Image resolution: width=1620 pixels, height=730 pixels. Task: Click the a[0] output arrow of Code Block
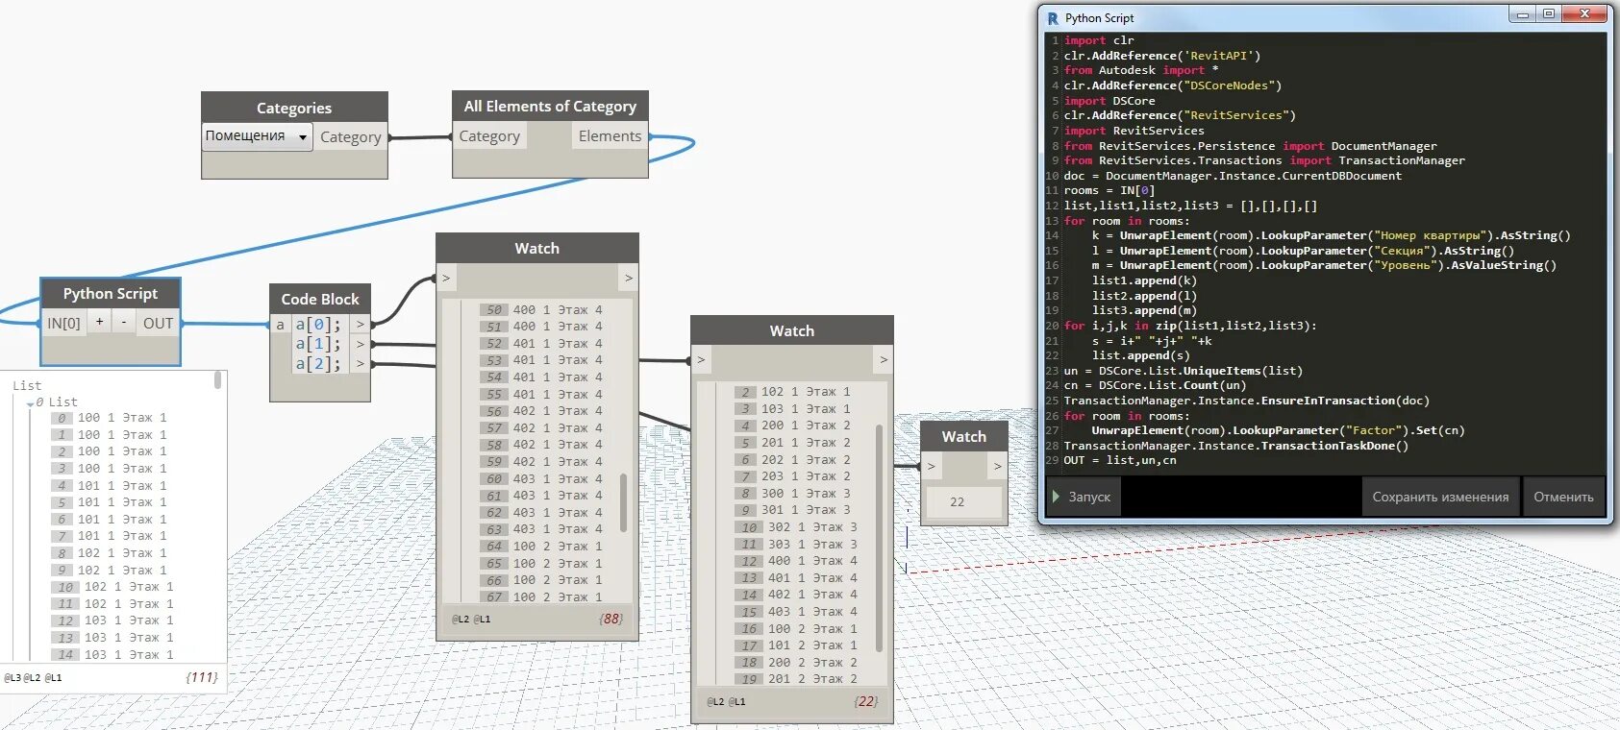pos(361,325)
